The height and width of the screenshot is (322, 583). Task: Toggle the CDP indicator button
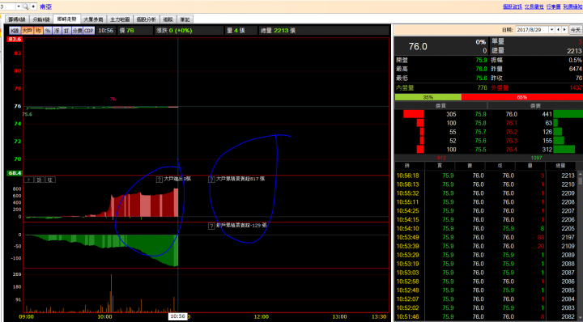click(89, 31)
